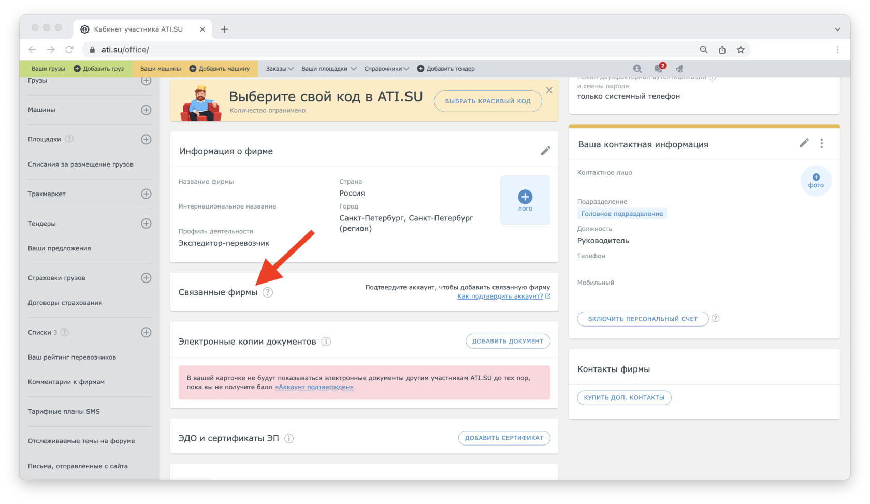Click ВКЛЮЧИТЬ ПЕРСОНАЛЬНЫЙ СЧЕТ button

643,319
